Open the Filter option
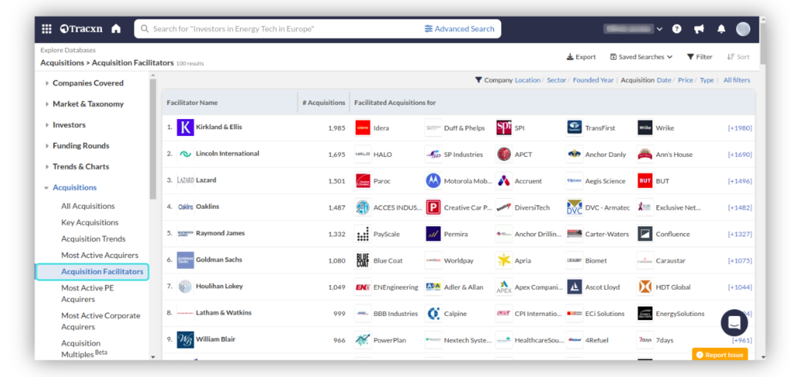 pyautogui.click(x=699, y=57)
